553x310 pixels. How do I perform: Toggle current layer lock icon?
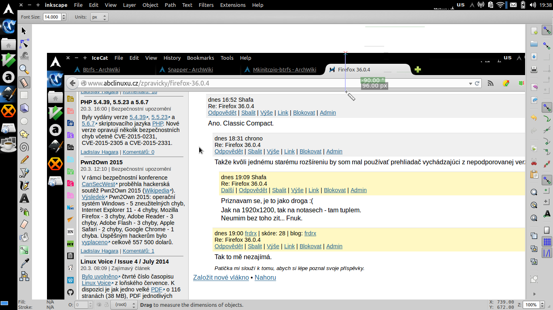(x=106, y=305)
